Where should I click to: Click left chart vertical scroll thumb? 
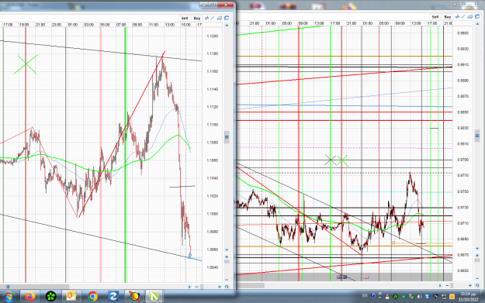coord(227,137)
